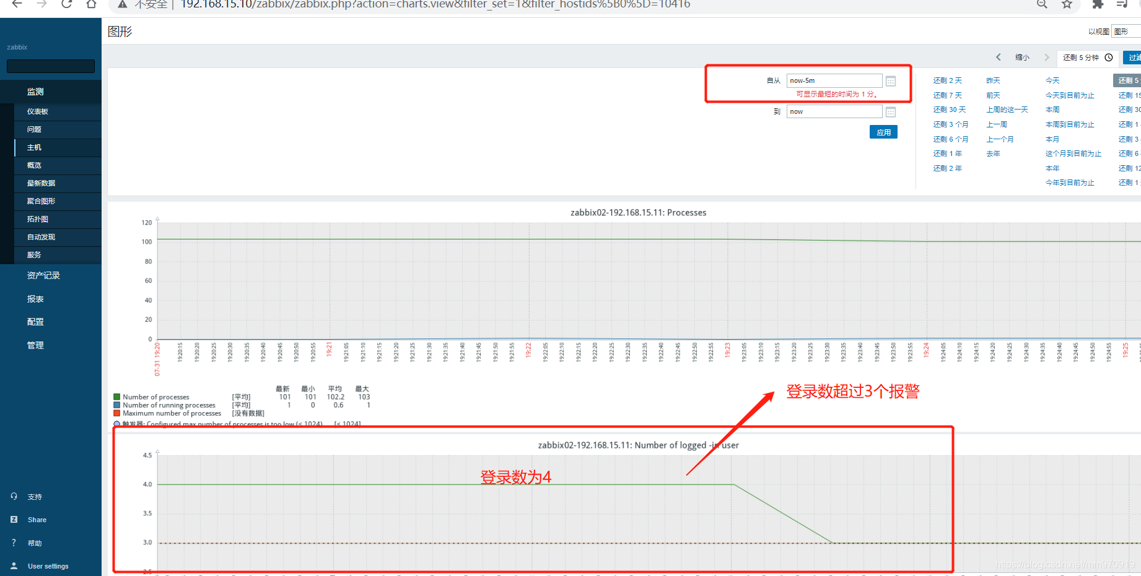Go to the browser home page icon

(91, 4)
